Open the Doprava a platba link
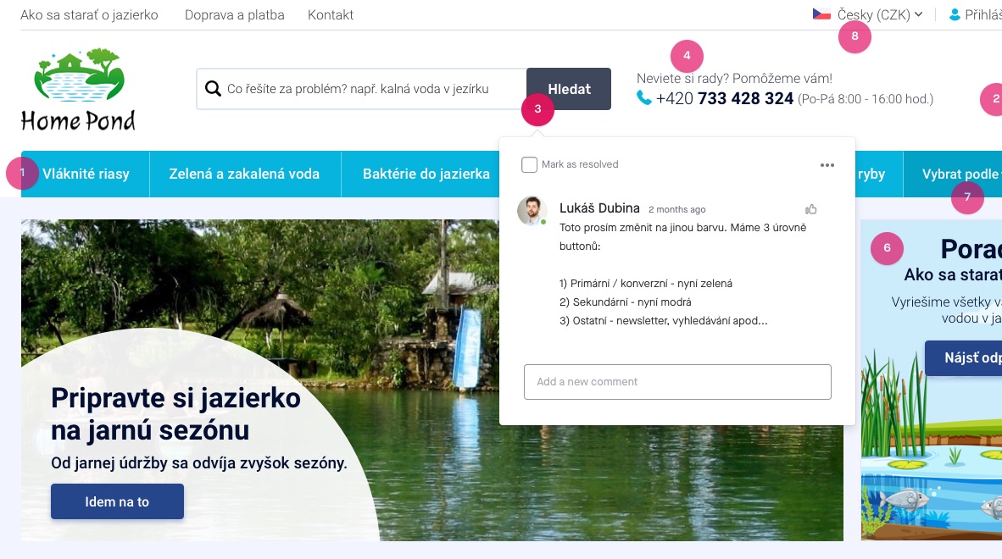Screen dimensions: 1002x559 [x=235, y=14]
